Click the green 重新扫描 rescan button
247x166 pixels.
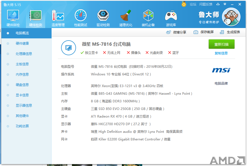[221, 44]
